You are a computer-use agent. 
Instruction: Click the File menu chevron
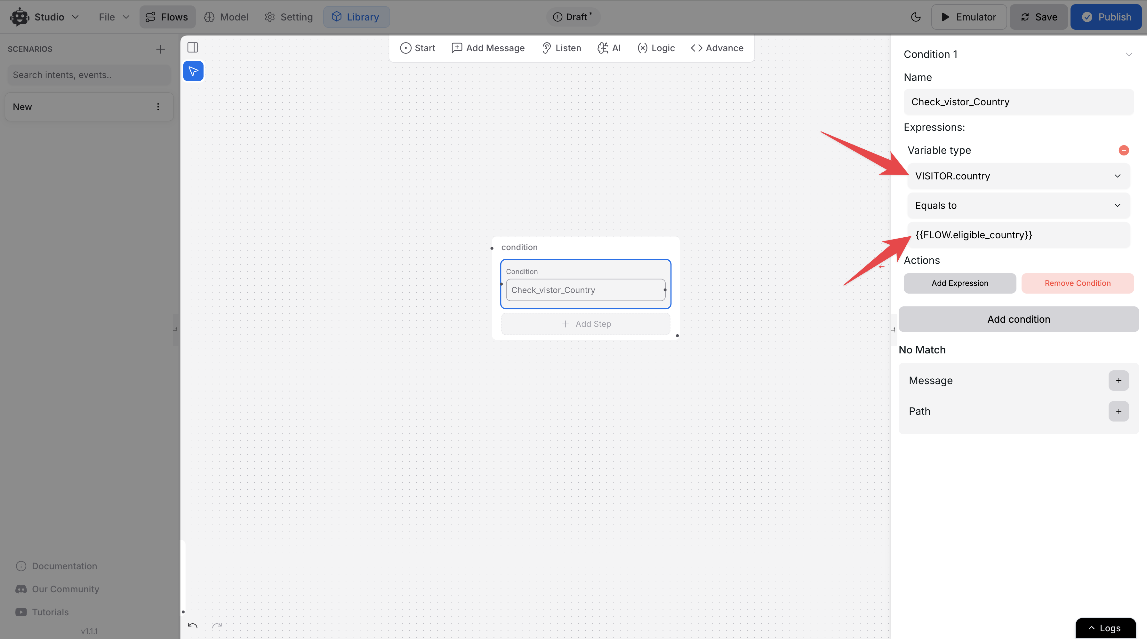(126, 17)
